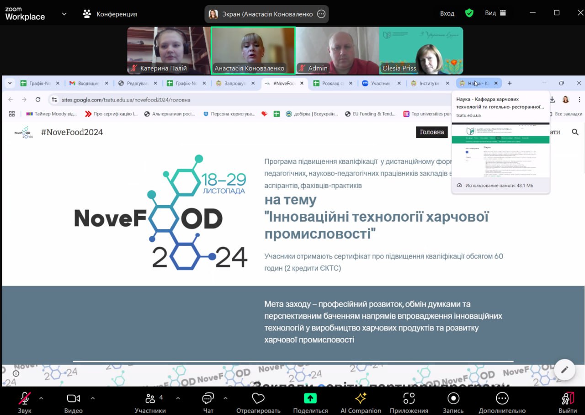This screenshot has height=415, width=585.
Task: Click the Вход sign-in button
Action: pos(447,13)
